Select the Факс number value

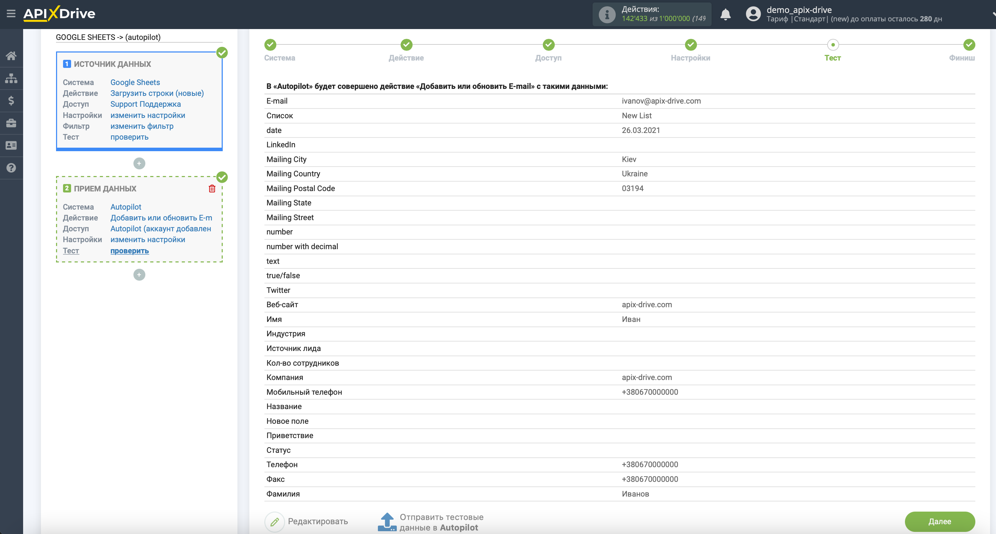coord(650,479)
